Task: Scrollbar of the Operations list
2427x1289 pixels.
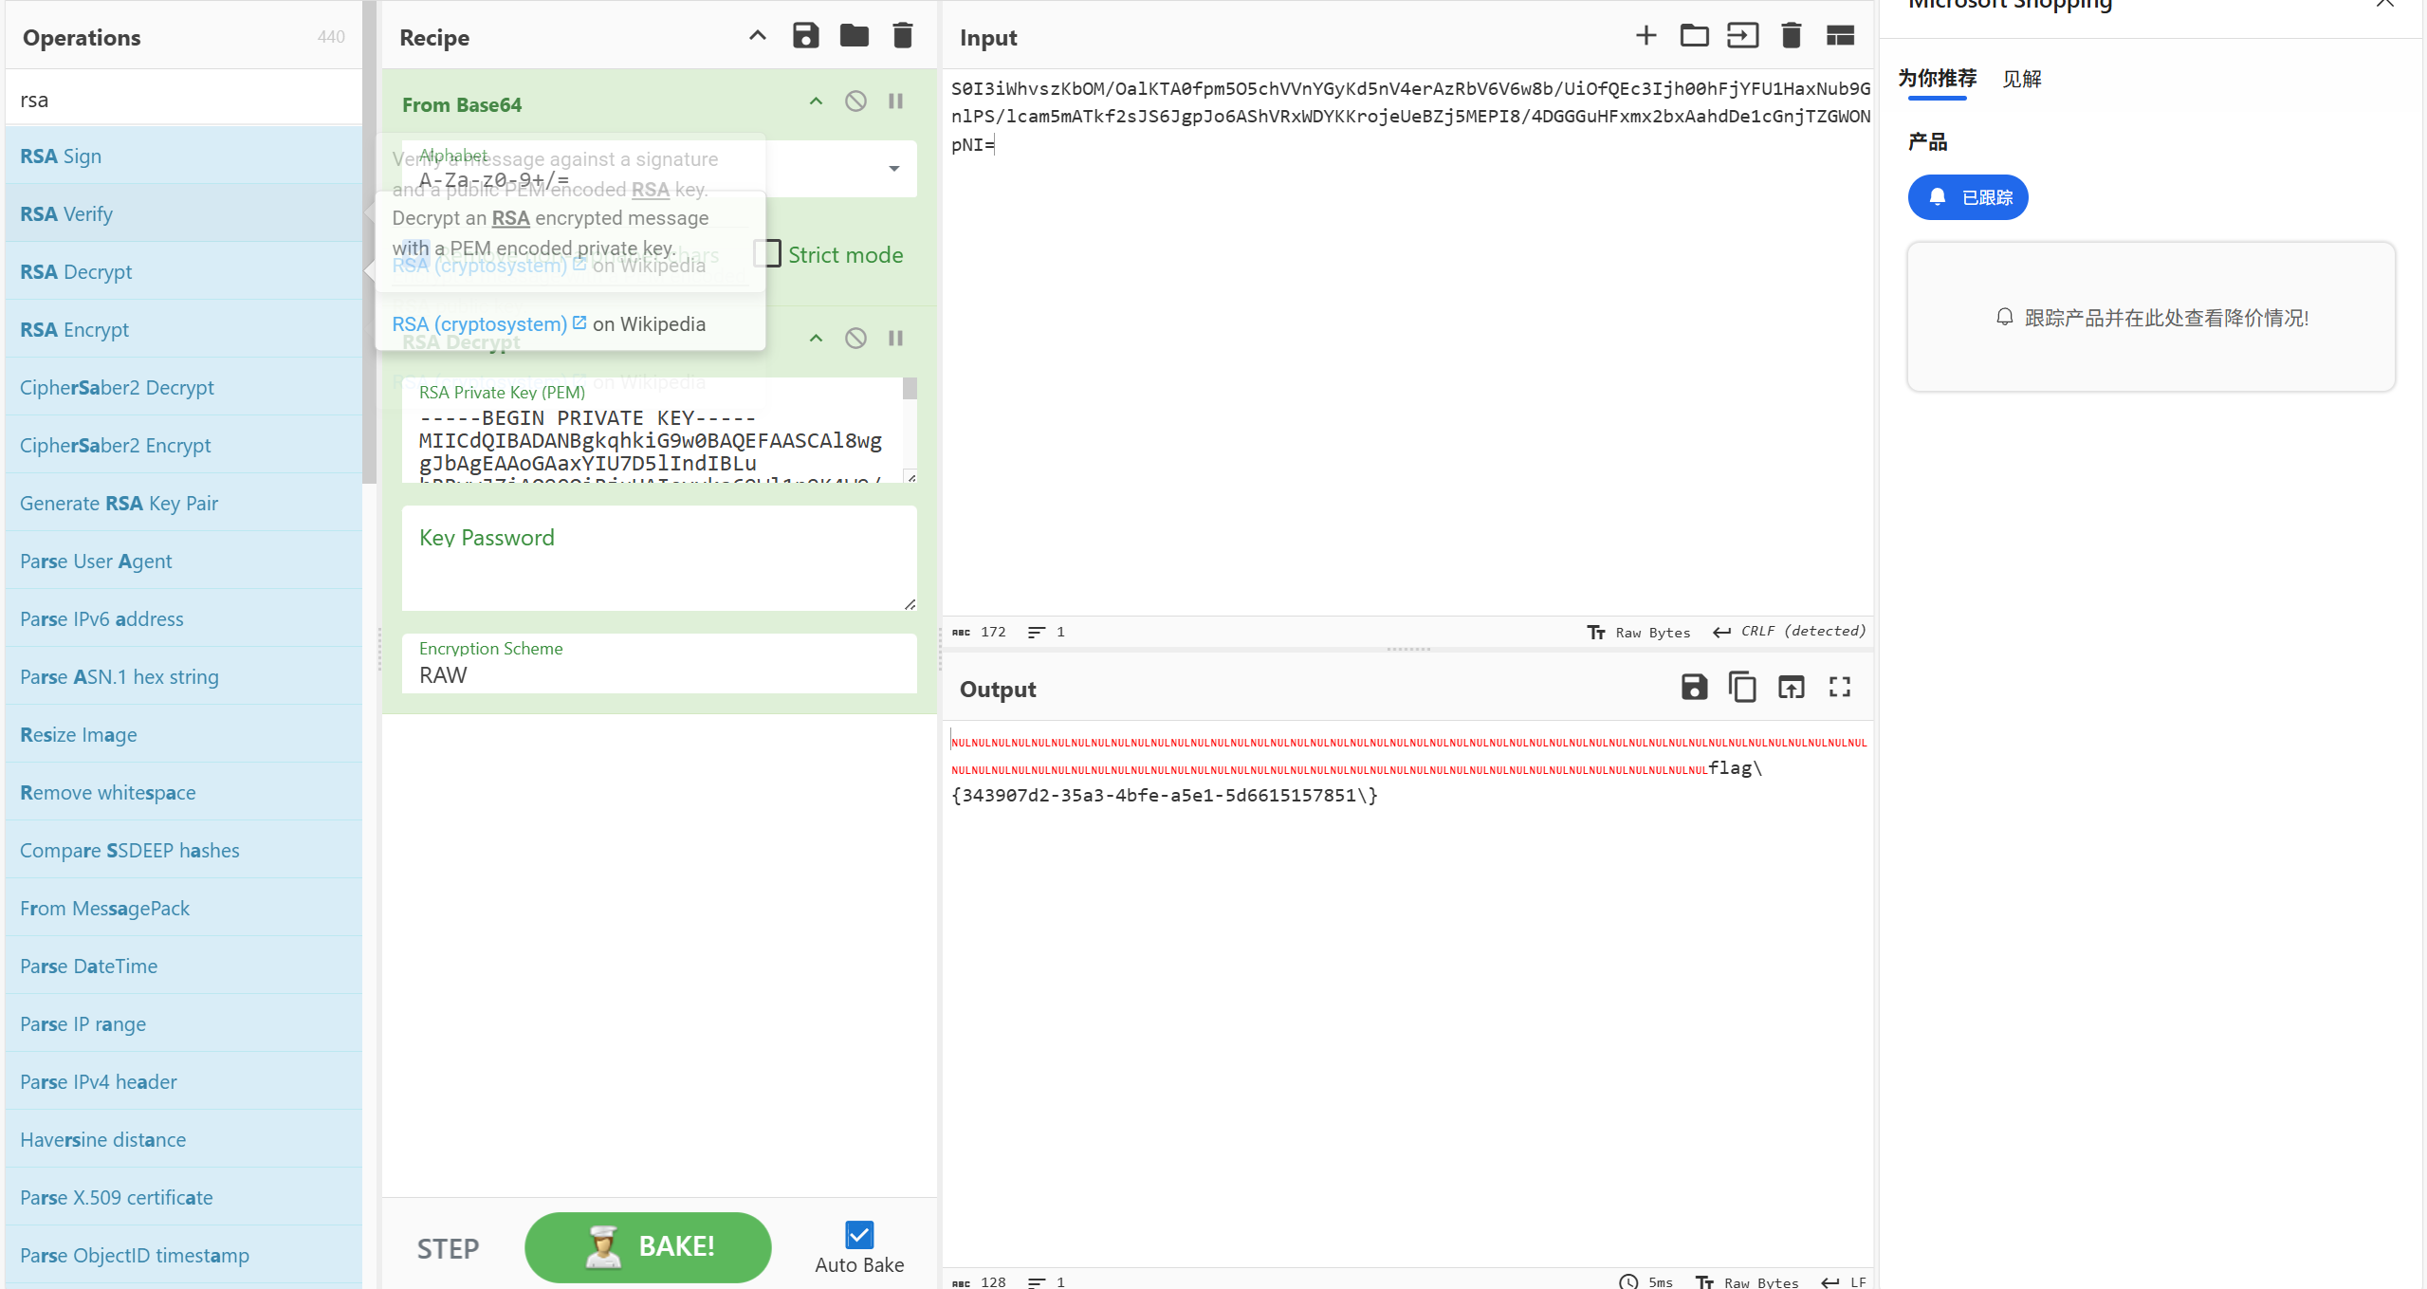Action: tap(369, 242)
